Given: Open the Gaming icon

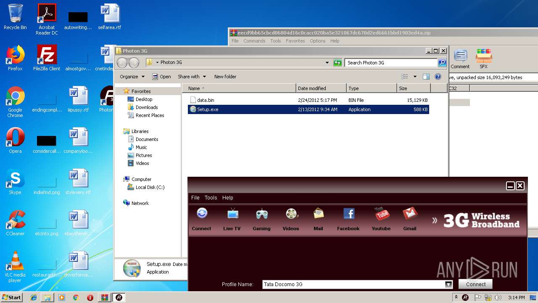Looking at the screenshot, I should [262, 214].
